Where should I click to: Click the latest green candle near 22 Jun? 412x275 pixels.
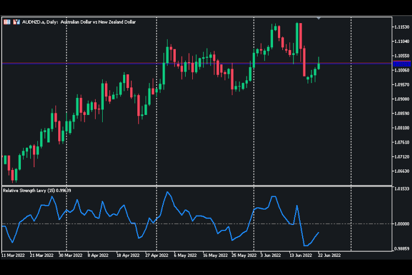(319, 66)
